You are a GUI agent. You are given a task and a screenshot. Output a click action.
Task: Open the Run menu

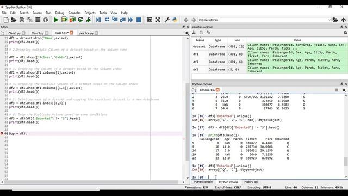pos(48,13)
